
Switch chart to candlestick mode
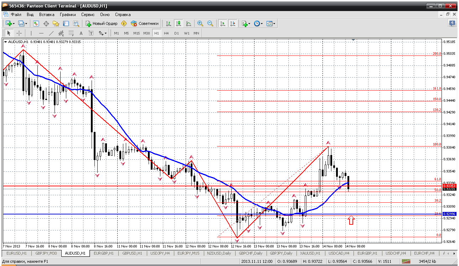(179, 23)
